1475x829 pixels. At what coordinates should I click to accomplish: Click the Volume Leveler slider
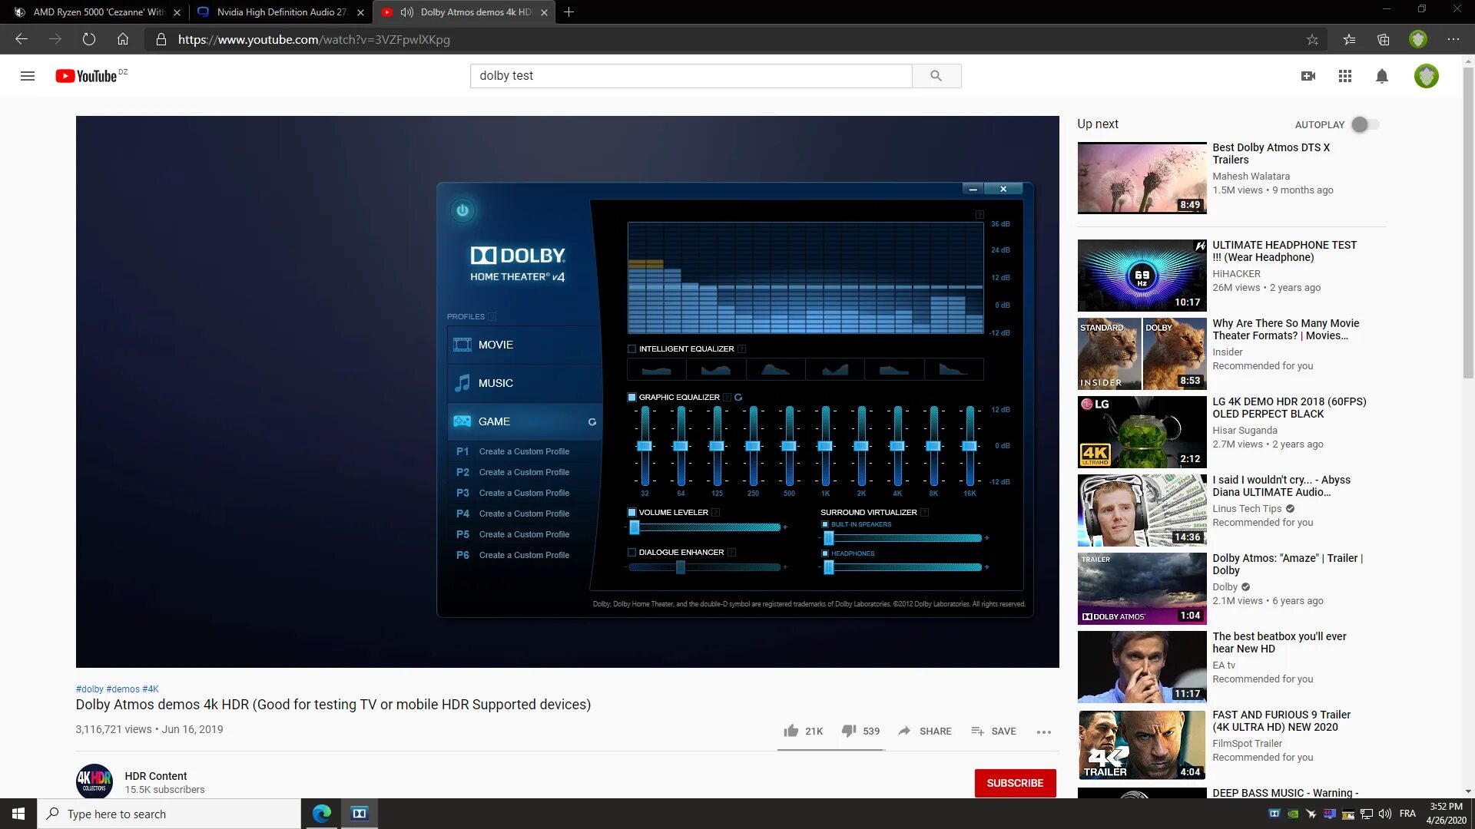pyautogui.click(x=705, y=527)
